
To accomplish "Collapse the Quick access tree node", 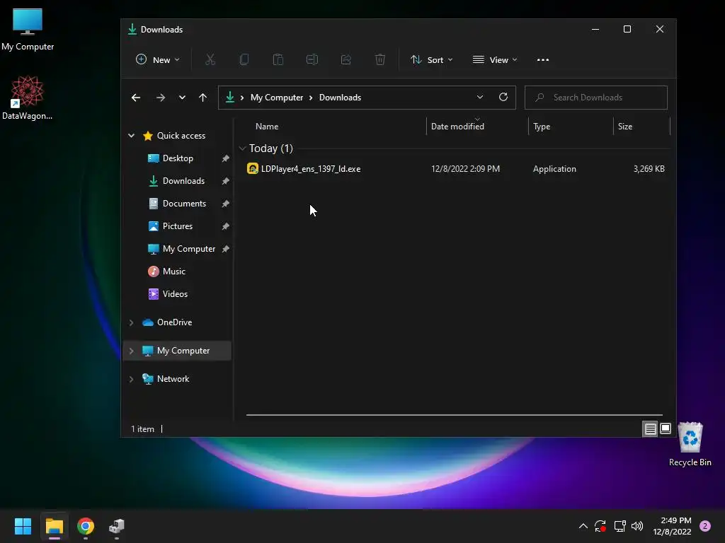I will [131, 135].
